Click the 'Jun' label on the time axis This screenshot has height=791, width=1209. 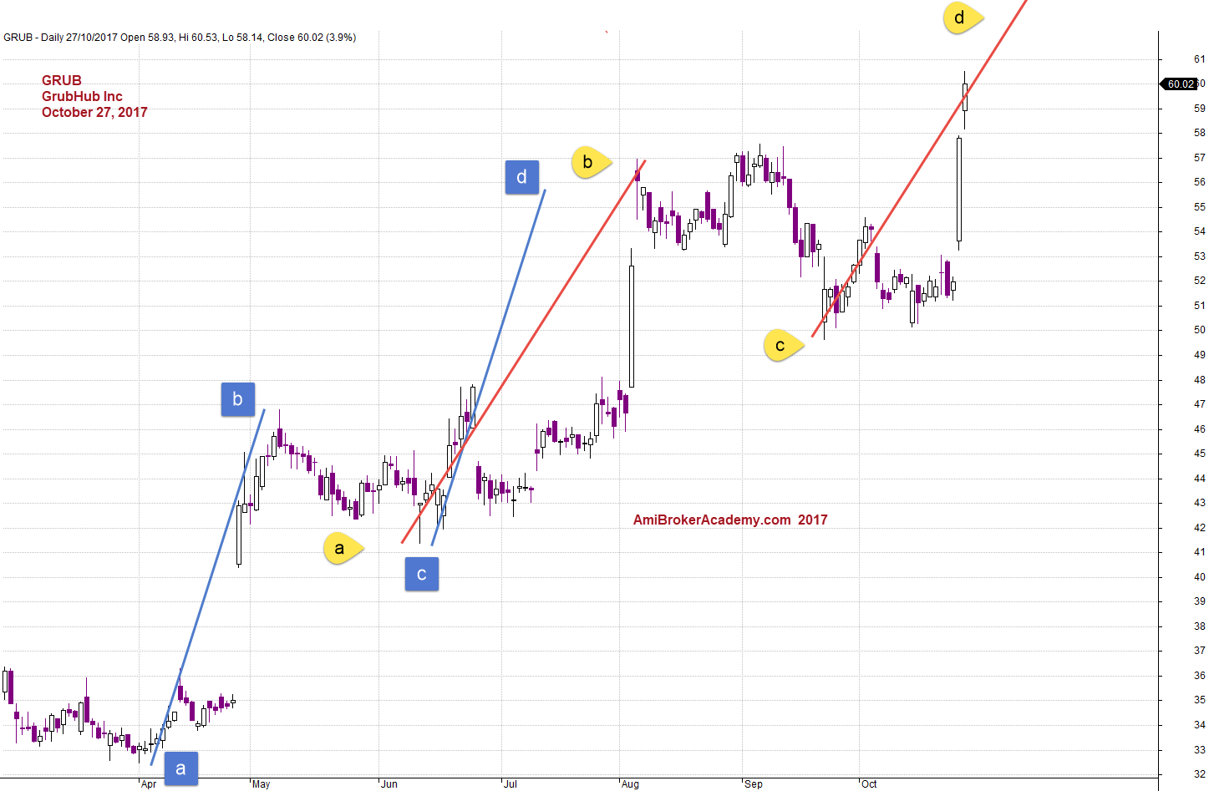click(389, 784)
